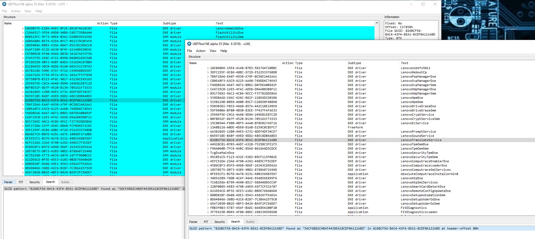Maximize the L470 UEFITool window
The width and height of the screenshot is (535, 239).
[423, 4]
